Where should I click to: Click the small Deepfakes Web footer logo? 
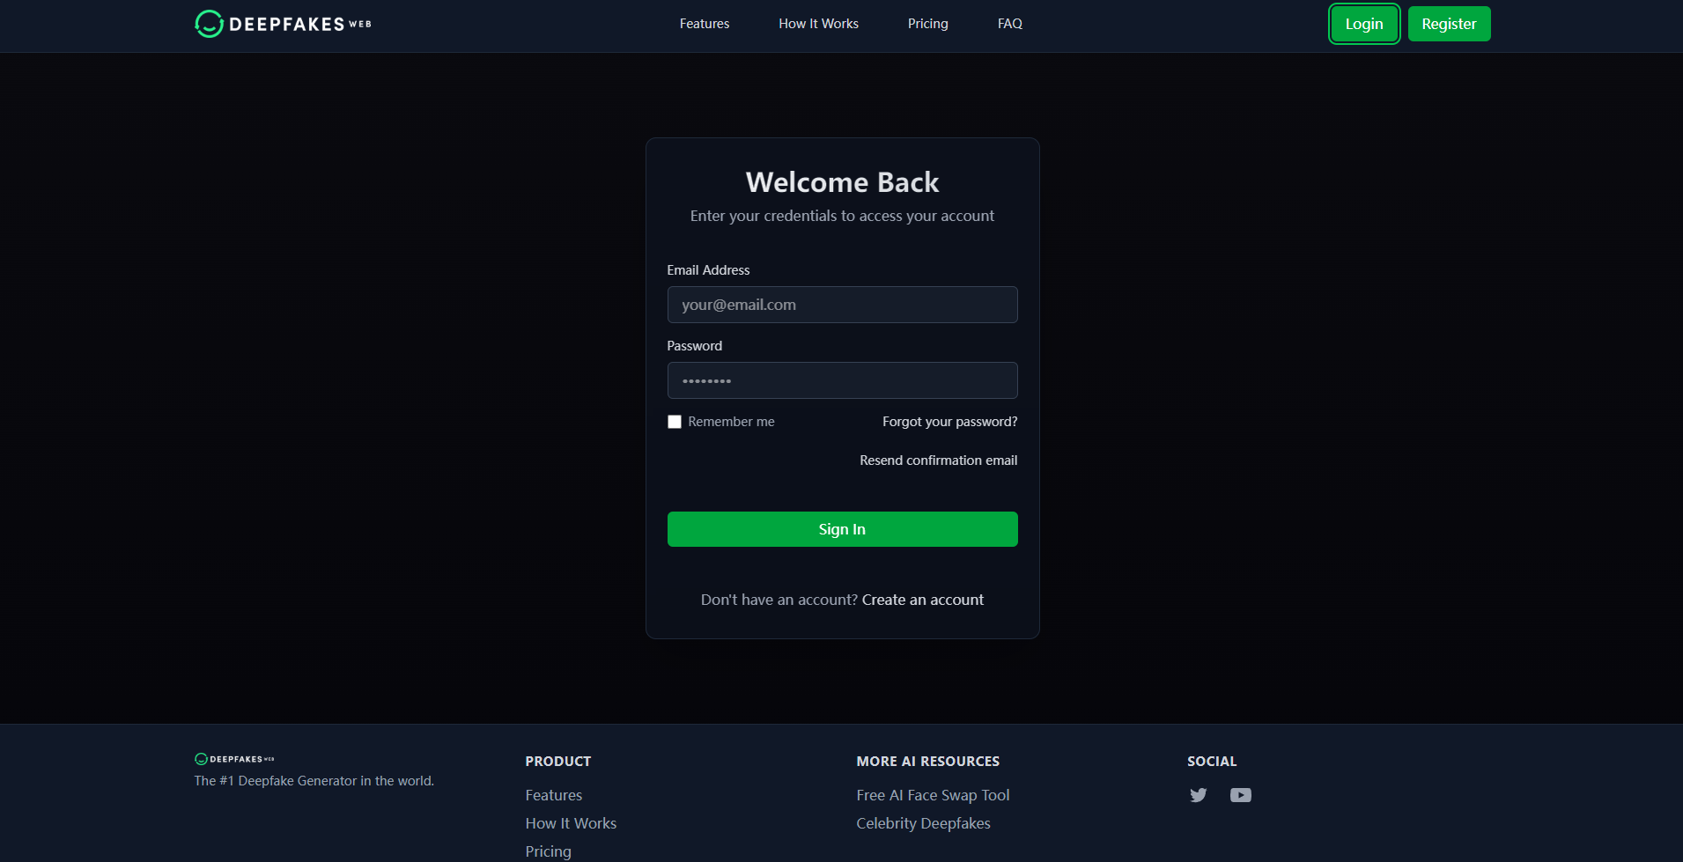pos(234,759)
